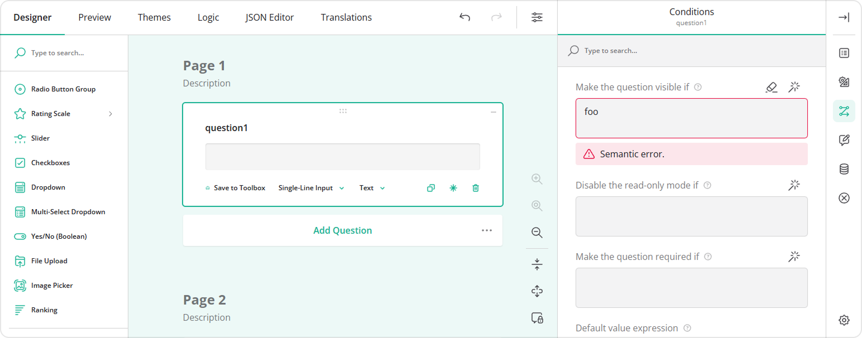Open creator settings via the gear icon
862x338 pixels.
844,320
